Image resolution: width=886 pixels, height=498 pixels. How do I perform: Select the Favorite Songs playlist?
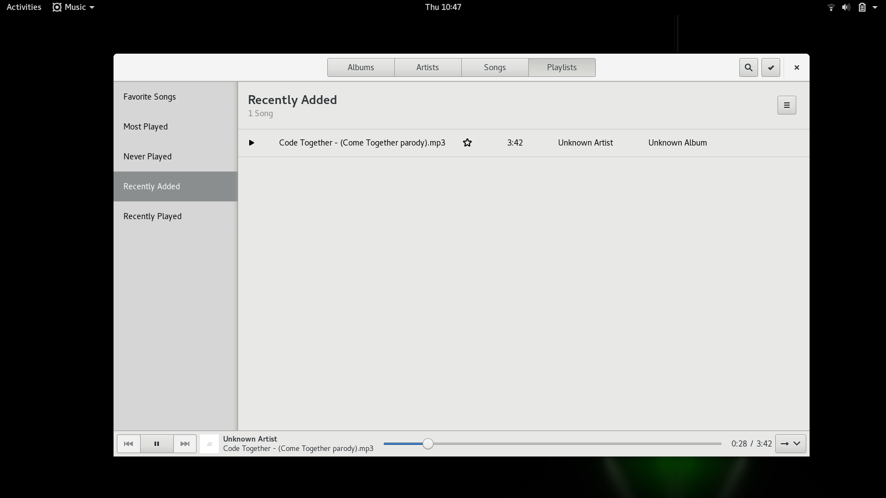150,97
